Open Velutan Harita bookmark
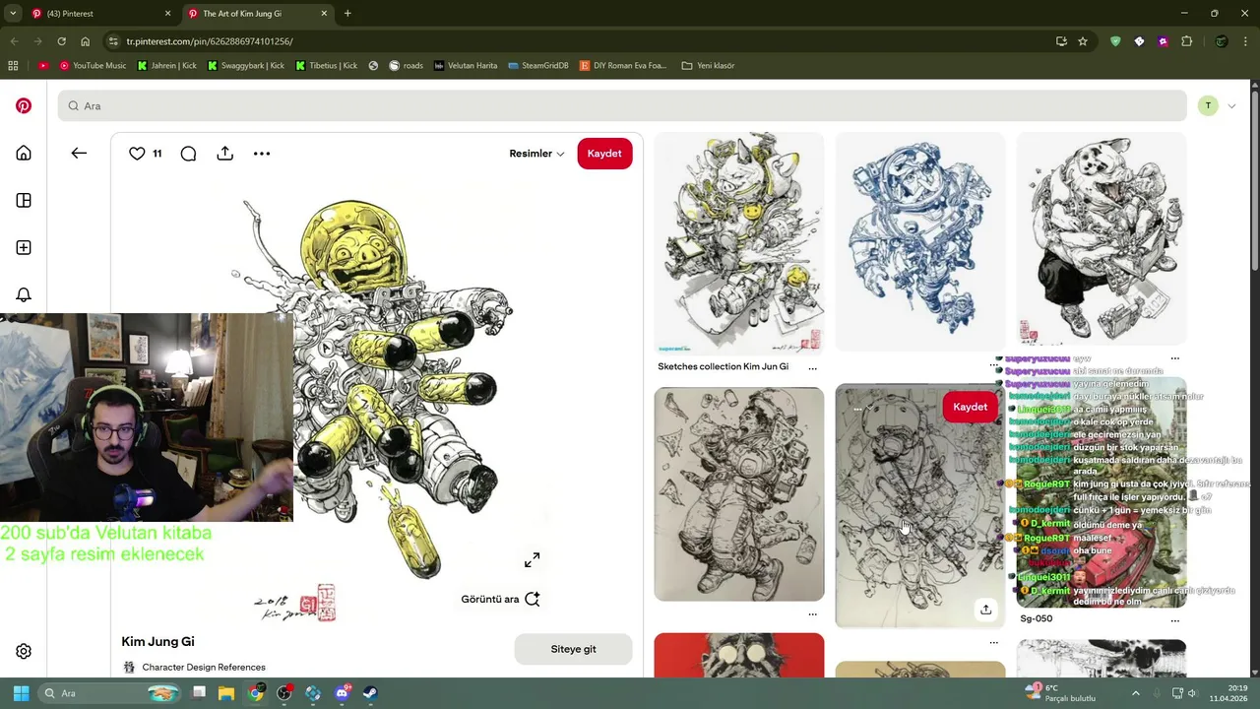This screenshot has height=709, width=1260. coord(466,66)
